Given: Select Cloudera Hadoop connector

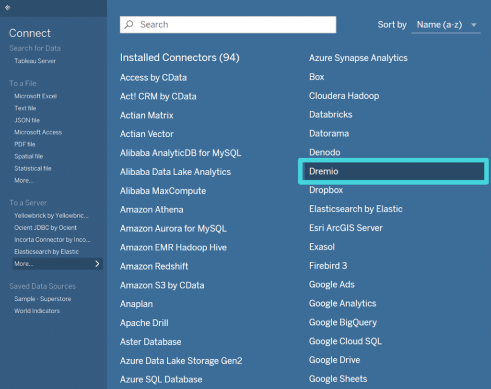Looking at the screenshot, I should 344,96.
